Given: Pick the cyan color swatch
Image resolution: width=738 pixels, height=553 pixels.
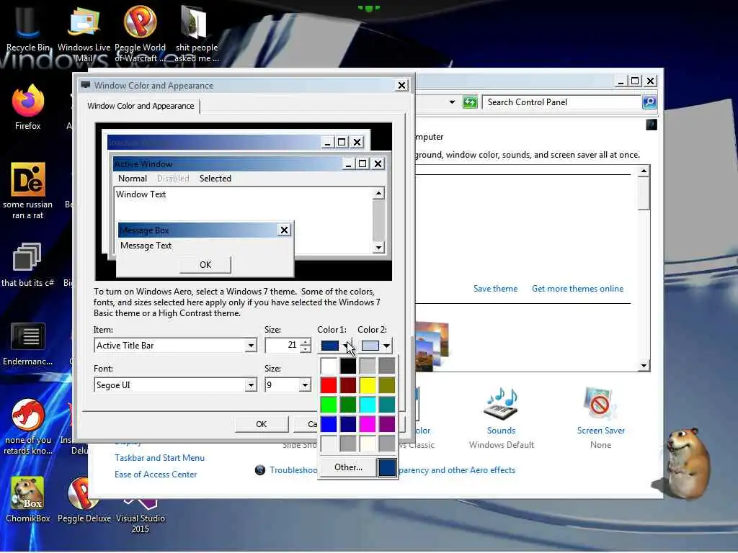Looking at the screenshot, I should (368, 405).
